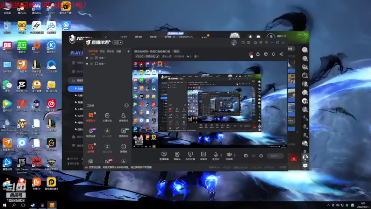Add a 摄像头 camera source

pyautogui.click(x=177, y=156)
